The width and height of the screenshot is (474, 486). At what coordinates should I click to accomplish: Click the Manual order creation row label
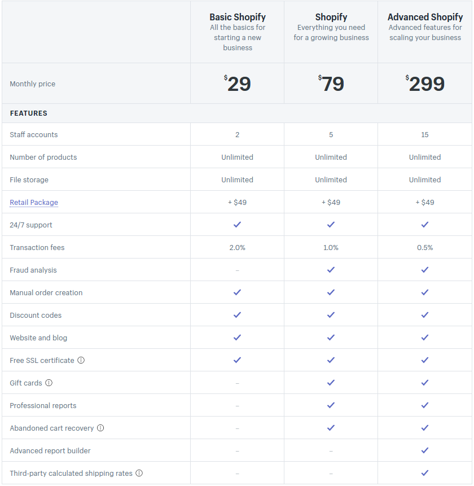coord(46,292)
